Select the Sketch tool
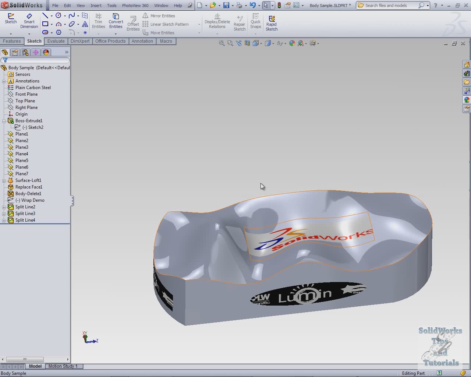 click(x=11, y=19)
